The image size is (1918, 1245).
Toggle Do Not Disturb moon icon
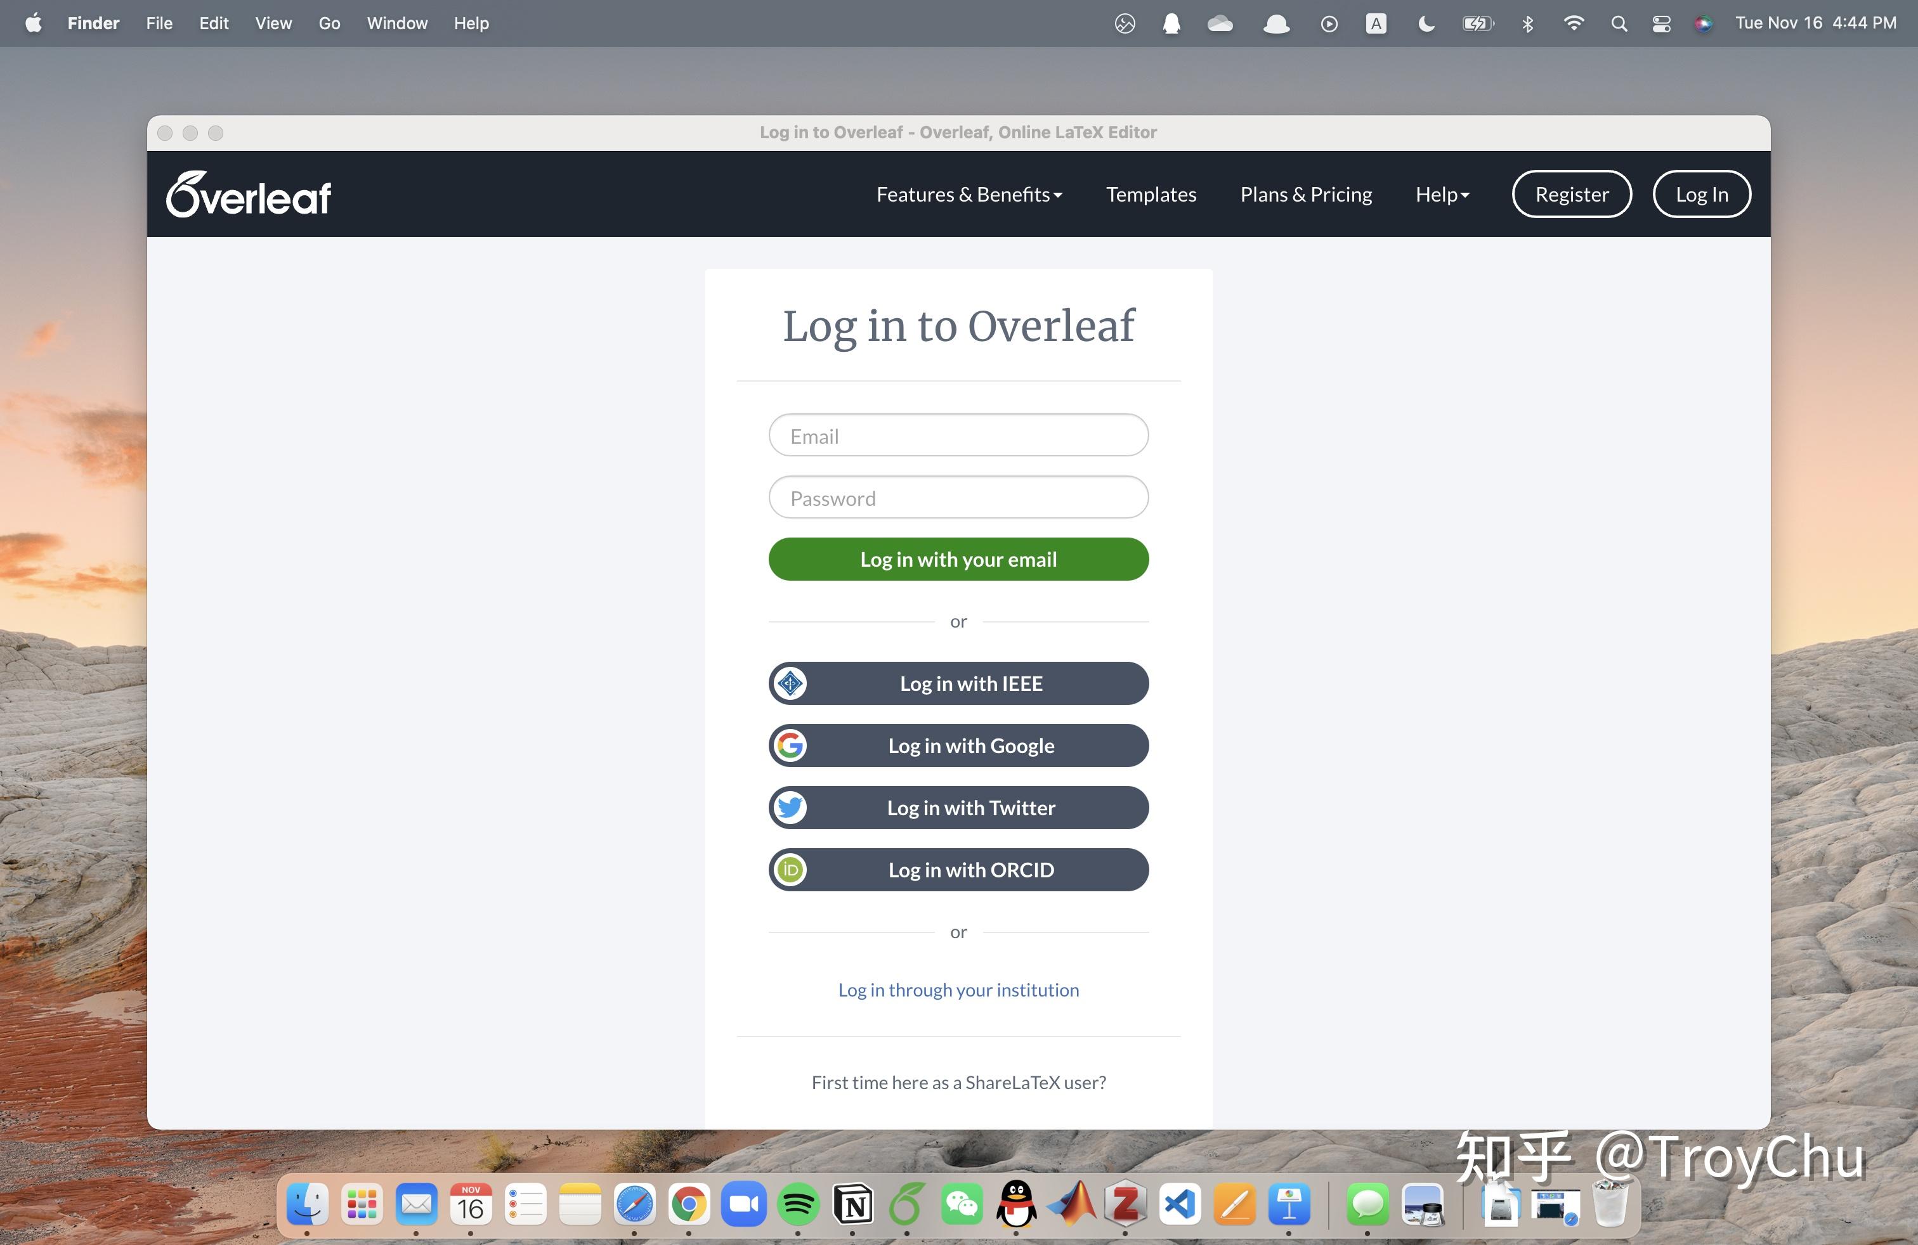point(1426,23)
